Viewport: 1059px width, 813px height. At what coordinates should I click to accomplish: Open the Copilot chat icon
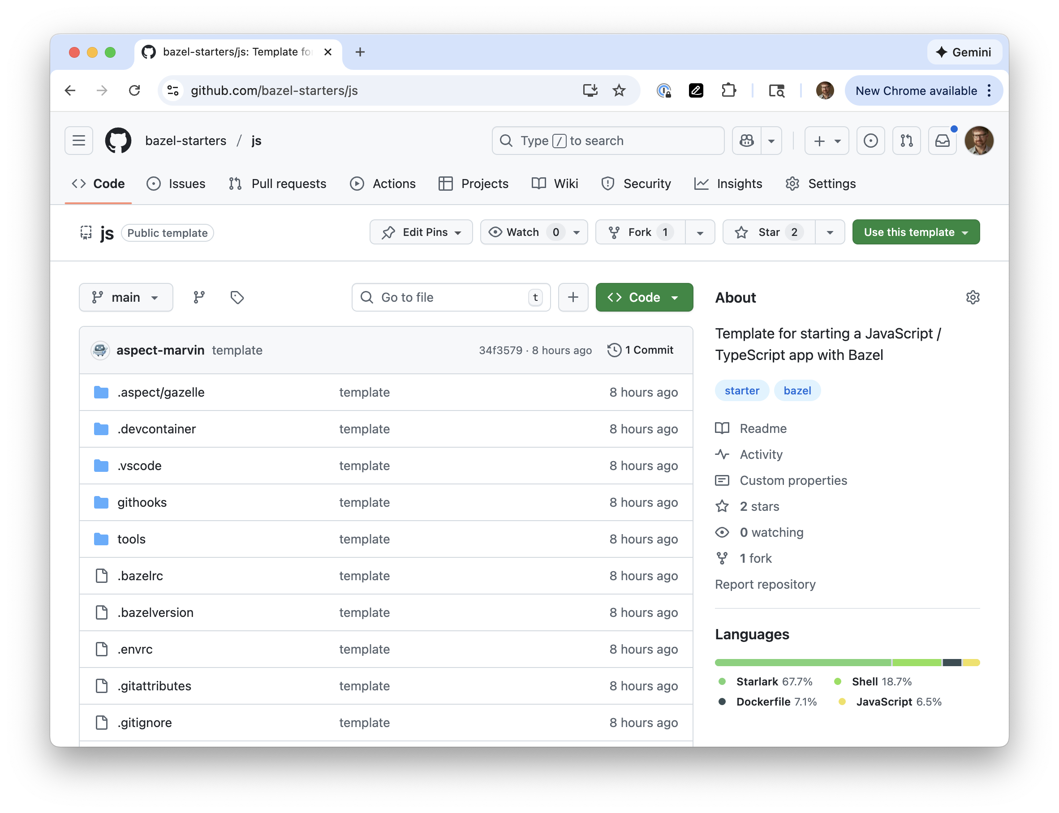coord(746,140)
